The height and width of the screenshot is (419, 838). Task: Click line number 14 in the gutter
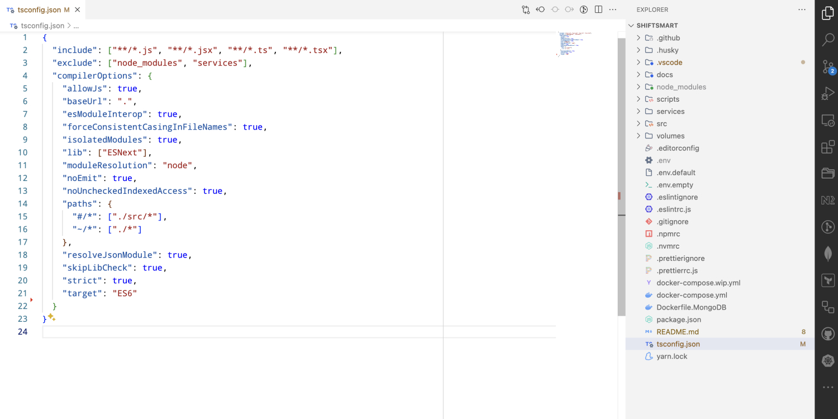pyautogui.click(x=22, y=204)
